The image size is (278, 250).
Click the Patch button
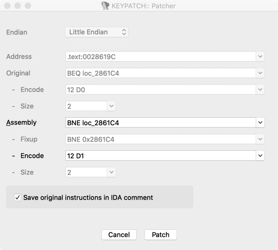[160, 235]
